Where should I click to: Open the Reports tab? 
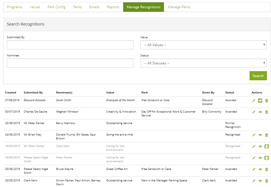pyautogui.click(x=113, y=7)
